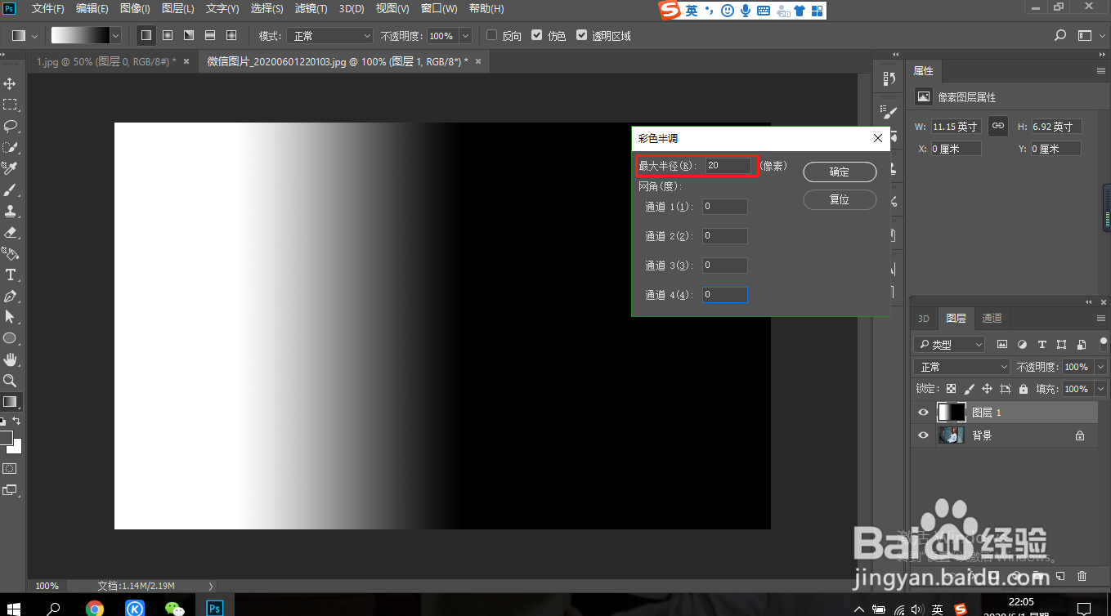Toggle the 仿色 checkbox

click(x=536, y=36)
